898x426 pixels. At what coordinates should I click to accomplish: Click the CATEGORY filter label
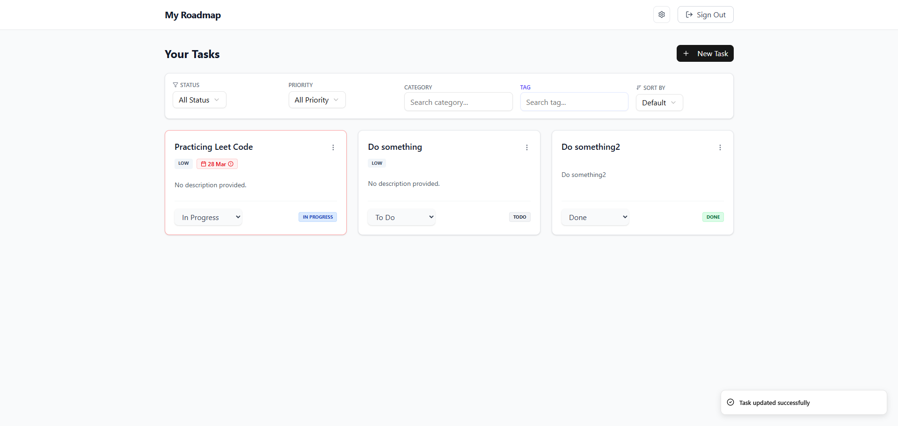point(418,88)
